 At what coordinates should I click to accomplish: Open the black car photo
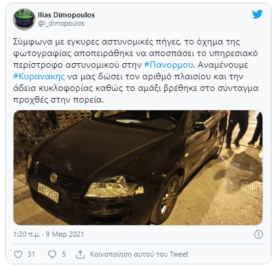138,168
